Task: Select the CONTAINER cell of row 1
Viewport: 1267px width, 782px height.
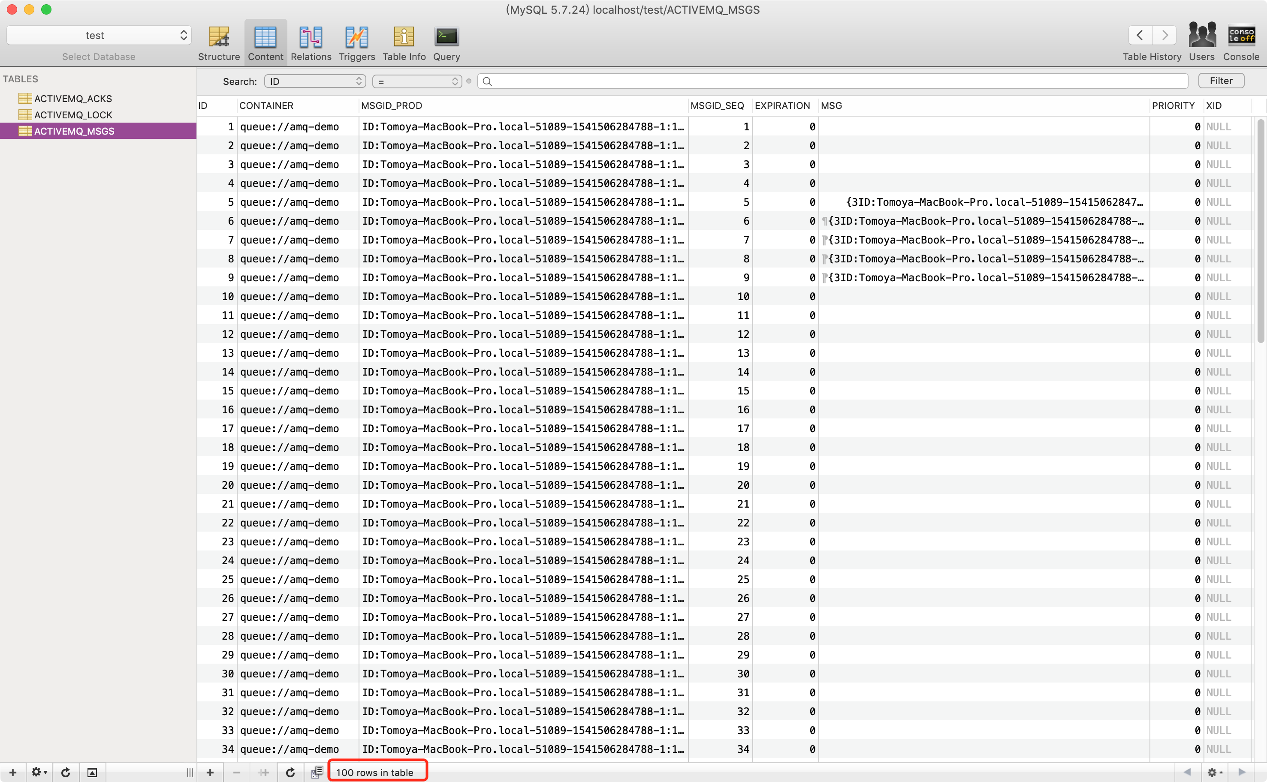Action: click(x=298, y=127)
